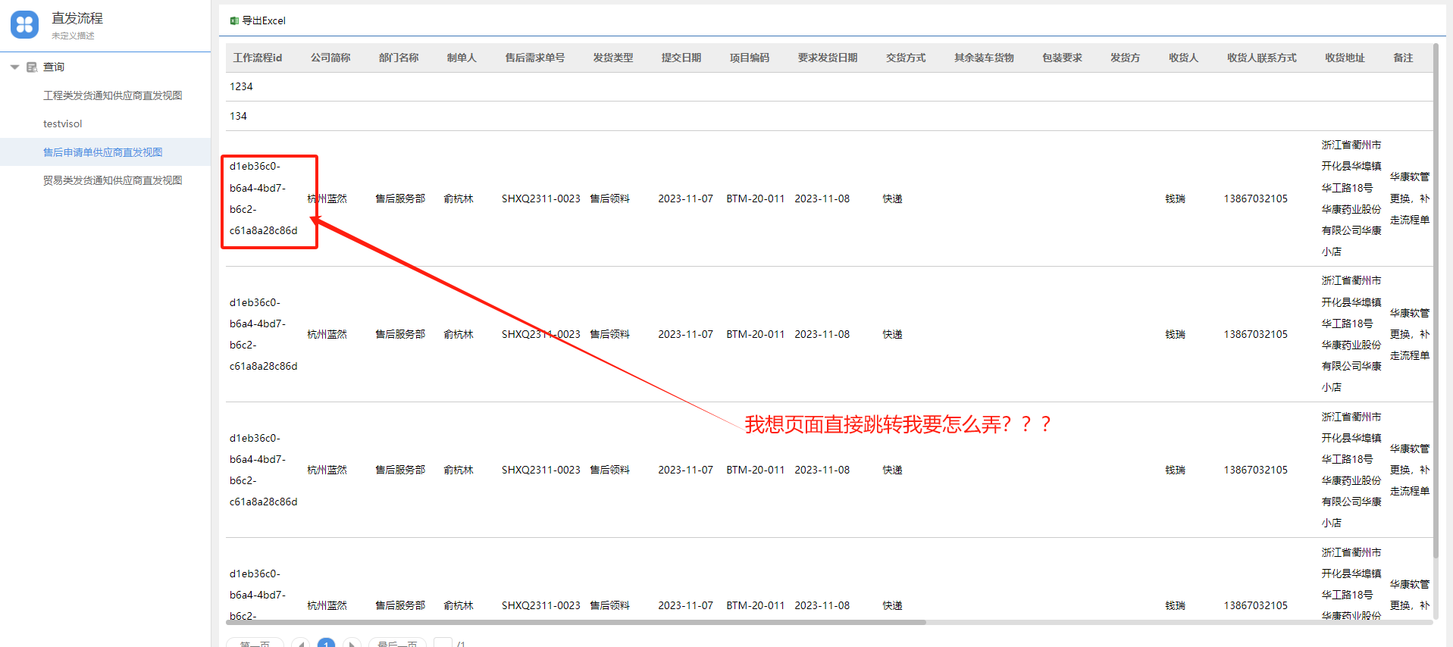This screenshot has width=1453, height=647.
Task: Click the 查询 query folder icon
Action: tap(32, 67)
